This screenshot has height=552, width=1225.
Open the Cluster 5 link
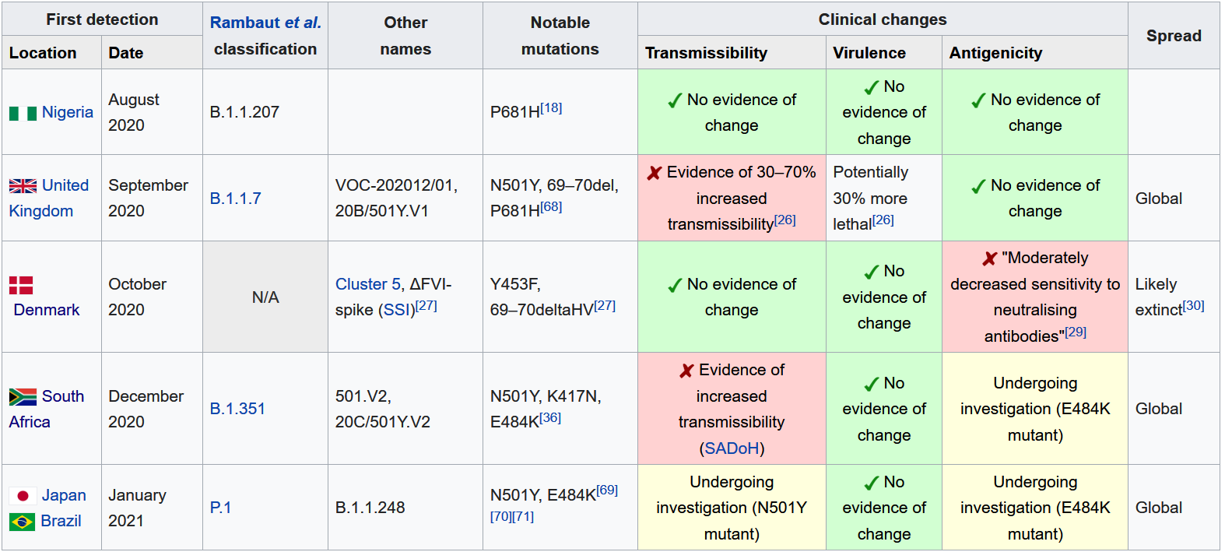click(x=367, y=284)
